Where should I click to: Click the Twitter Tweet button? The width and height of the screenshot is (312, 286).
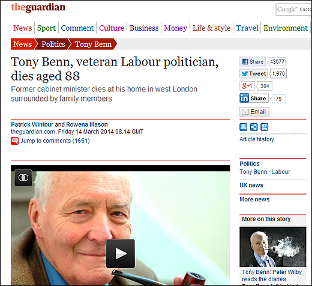(253, 73)
